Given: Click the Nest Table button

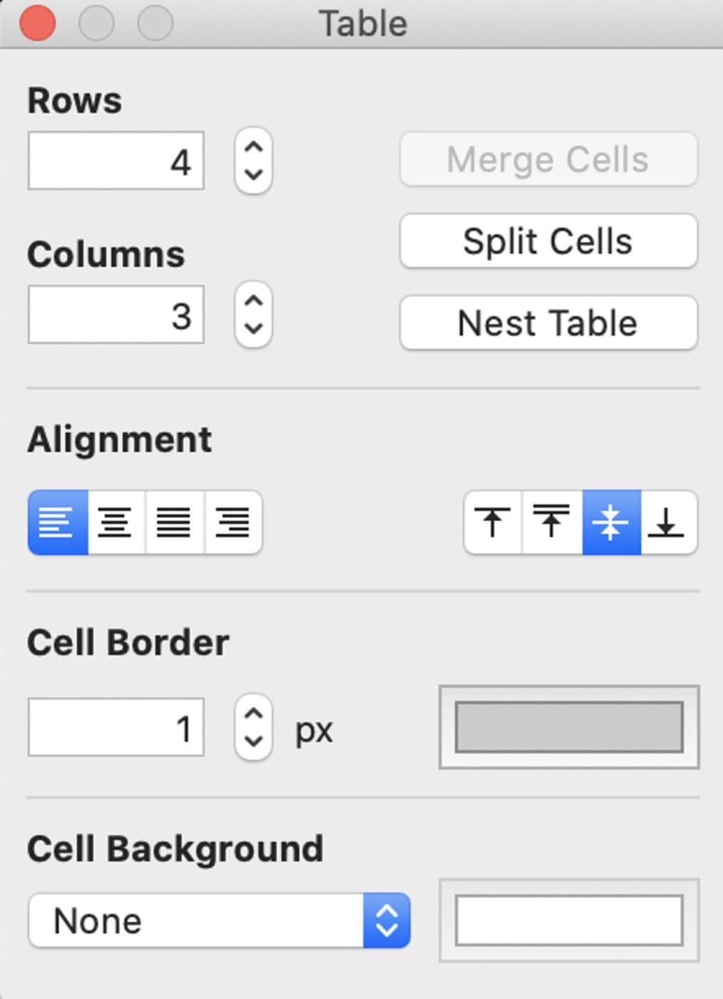Looking at the screenshot, I should [548, 323].
